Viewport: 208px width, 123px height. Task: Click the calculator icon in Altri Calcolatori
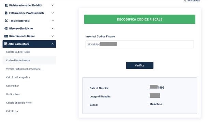(6, 44)
